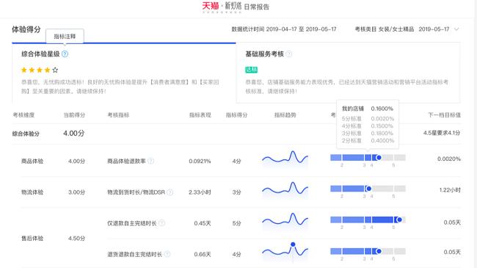Open help icon next to 综合体验星级
The height and width of the screenshot is (268, 477).
point(65,54)
